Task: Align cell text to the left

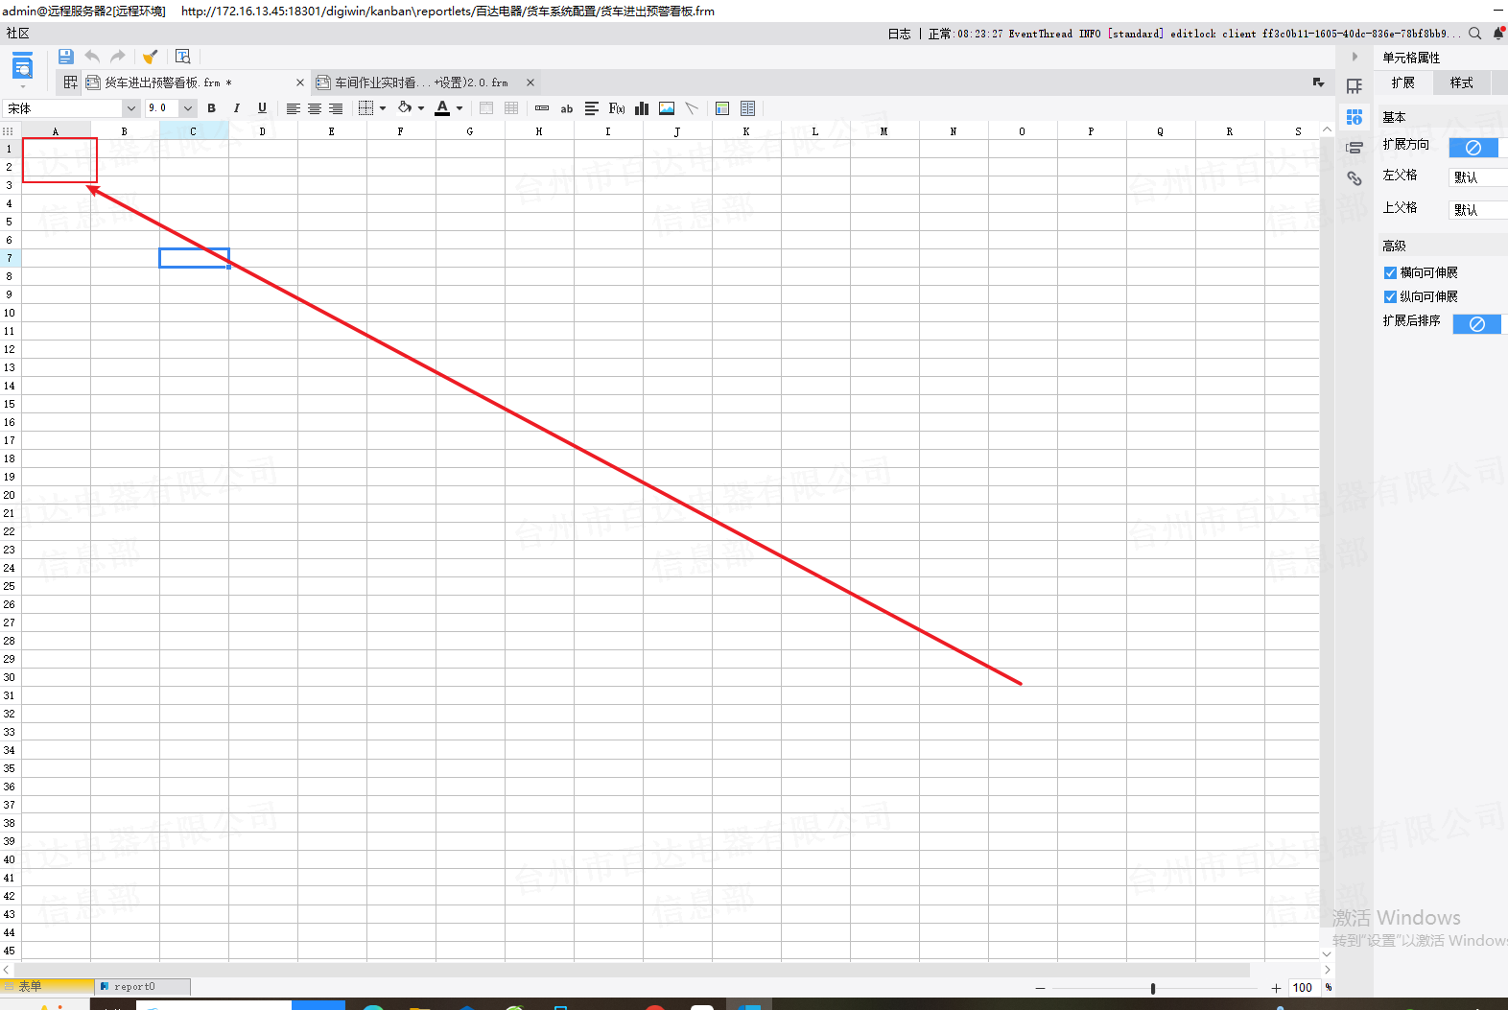Action: tap(294, 108)
